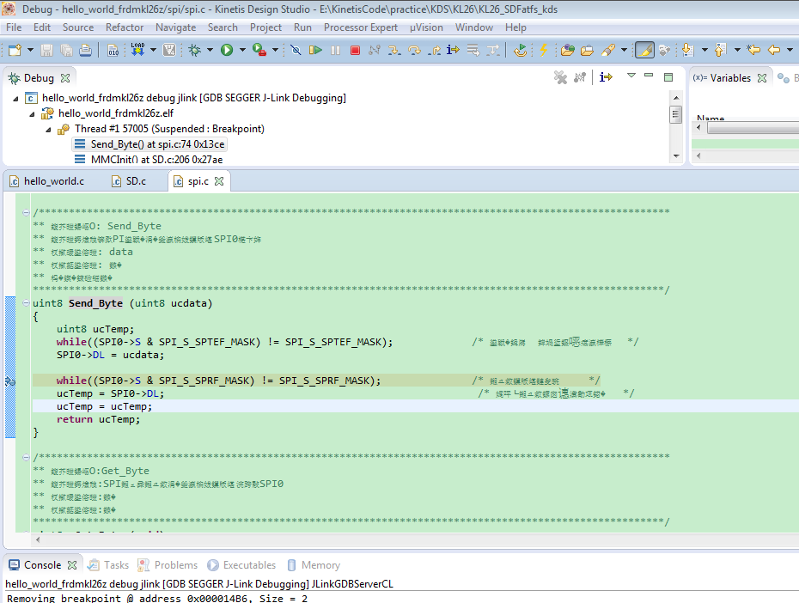Click the Debug bug icon
The image size is (799, 603).
pyautogui.click(x=195, y=50)
